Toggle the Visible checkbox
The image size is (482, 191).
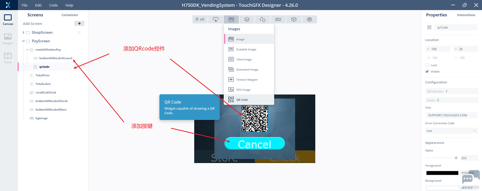pyautogui.click(x=427, y=71)
